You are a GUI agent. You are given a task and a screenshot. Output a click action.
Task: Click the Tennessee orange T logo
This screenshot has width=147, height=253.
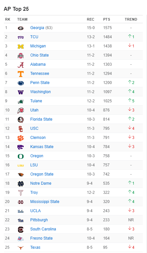click(x=21, y=74)
